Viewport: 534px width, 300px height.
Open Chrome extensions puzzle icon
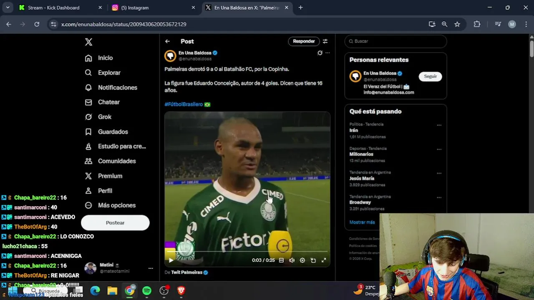click(477, 24)
